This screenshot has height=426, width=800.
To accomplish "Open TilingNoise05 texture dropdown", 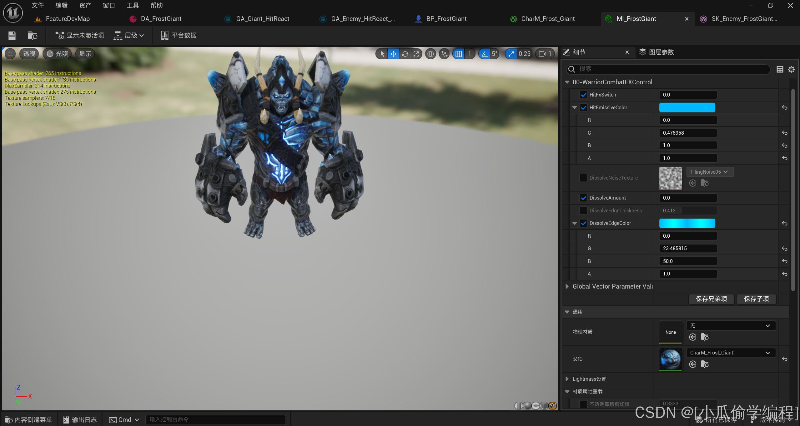I will (x=710, y=172).
